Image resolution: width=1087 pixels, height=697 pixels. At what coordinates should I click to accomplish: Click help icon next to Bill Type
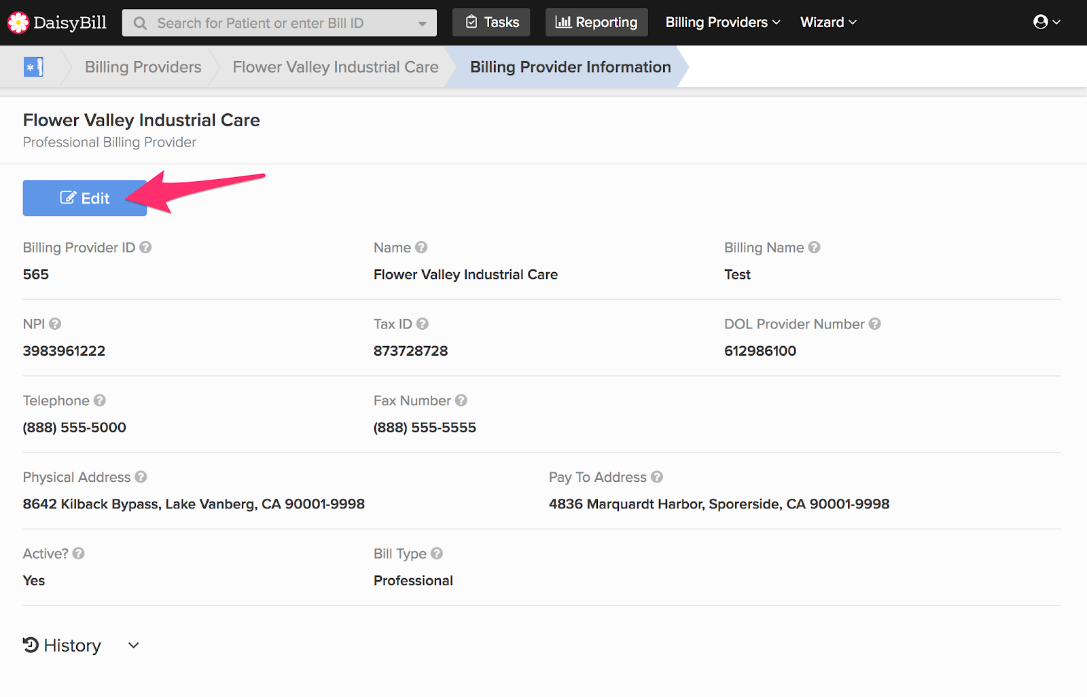pyautogui.click(x=437, y=553)
